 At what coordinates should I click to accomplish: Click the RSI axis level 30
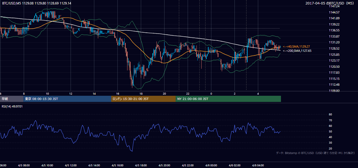(330, 143)
